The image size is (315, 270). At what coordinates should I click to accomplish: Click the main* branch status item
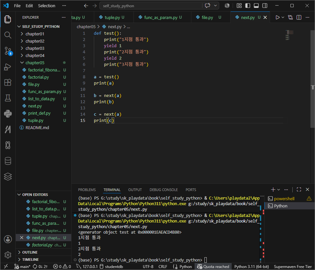[22, 266]
